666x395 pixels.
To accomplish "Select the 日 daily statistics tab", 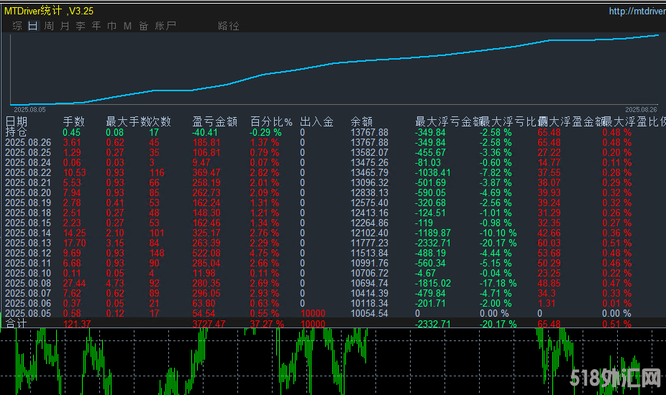I will (x=33, y=26).
